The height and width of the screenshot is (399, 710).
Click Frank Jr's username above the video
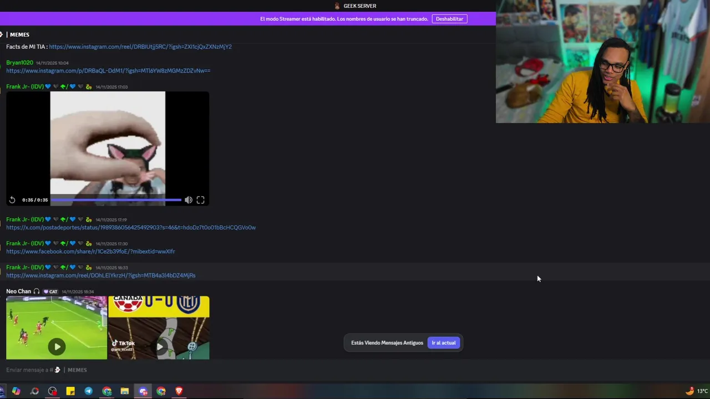point(25,86)
